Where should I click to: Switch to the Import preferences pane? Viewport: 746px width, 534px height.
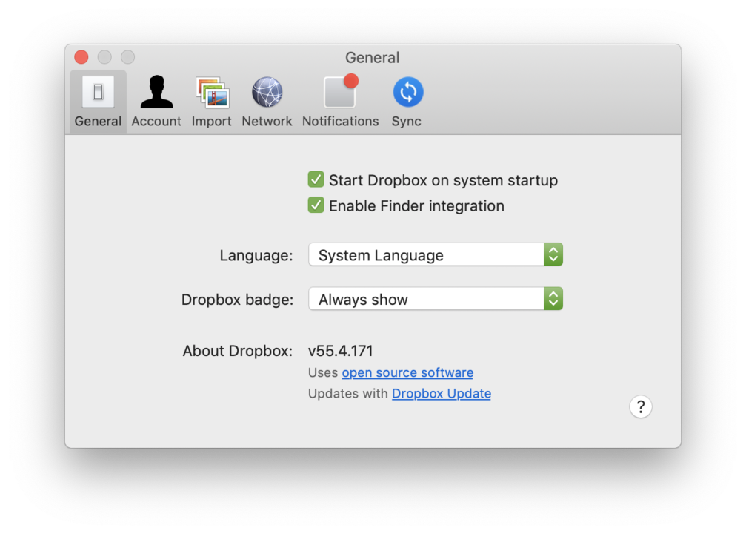(212, 102)
